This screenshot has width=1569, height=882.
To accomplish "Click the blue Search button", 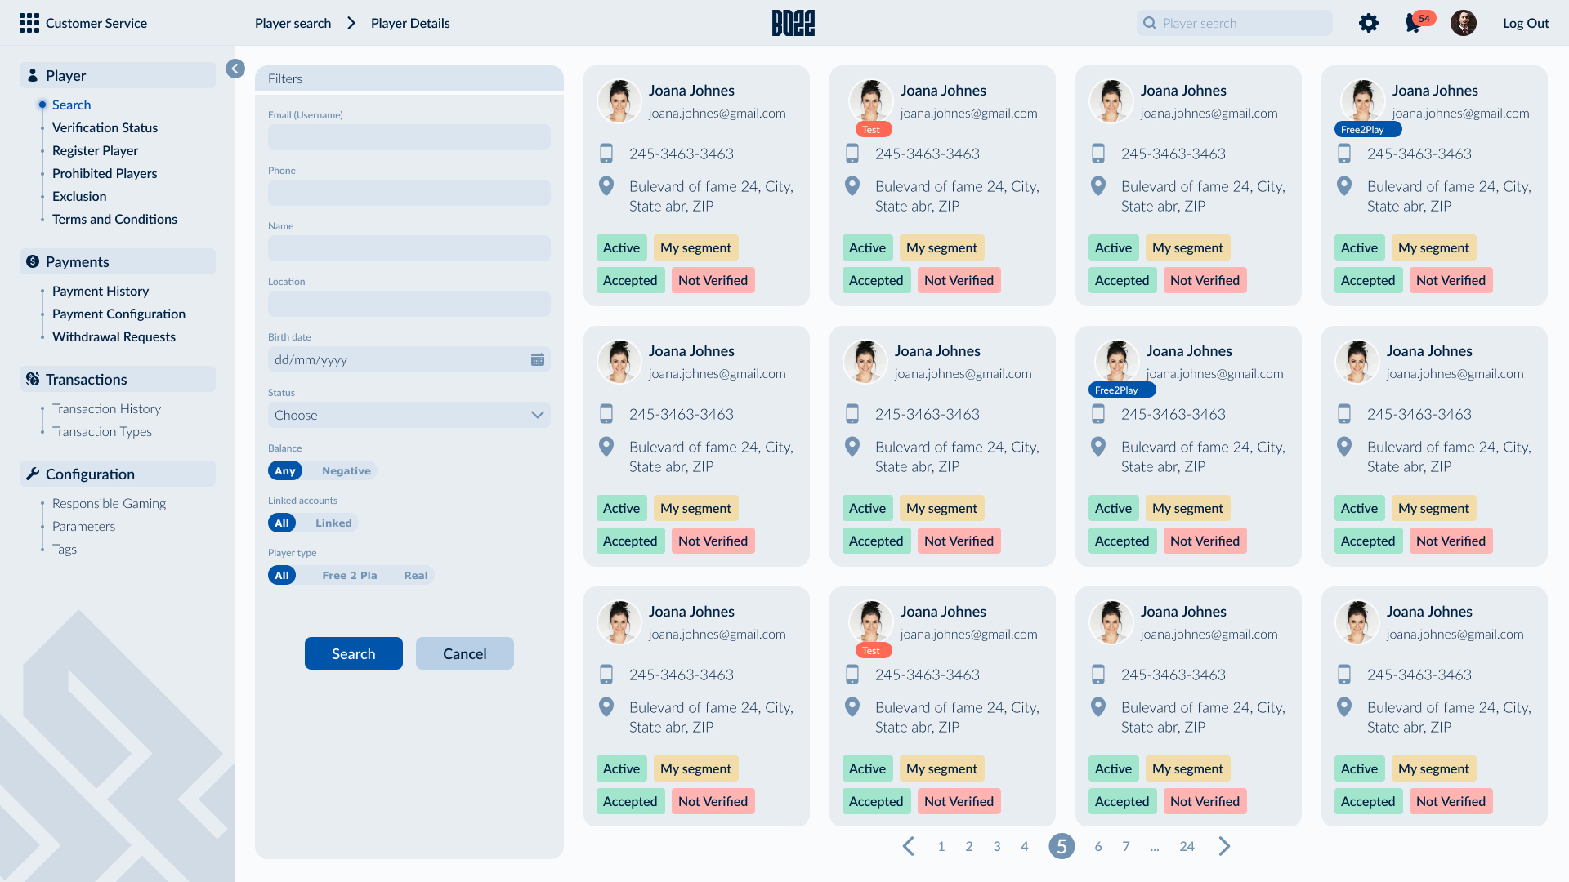I will tap(353, 653).
